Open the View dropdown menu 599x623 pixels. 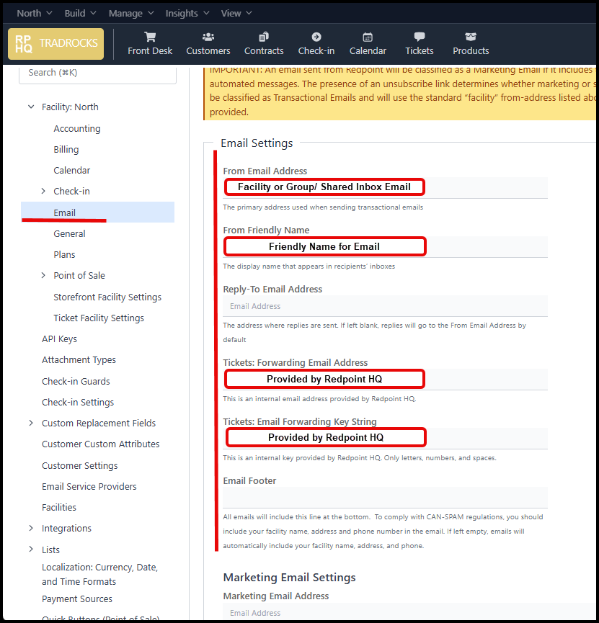[x=236, y=13]
